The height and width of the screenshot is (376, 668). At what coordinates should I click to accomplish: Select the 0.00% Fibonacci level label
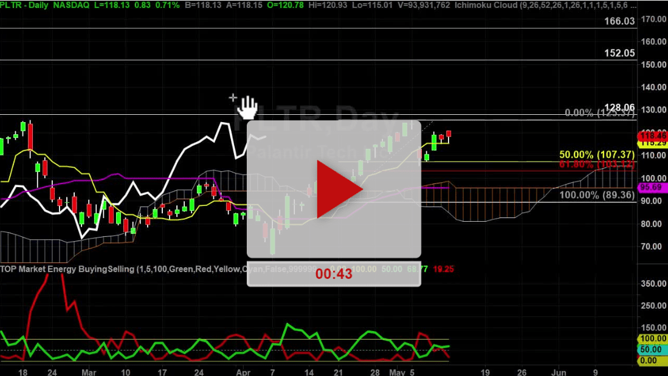[x=599, y=113]
